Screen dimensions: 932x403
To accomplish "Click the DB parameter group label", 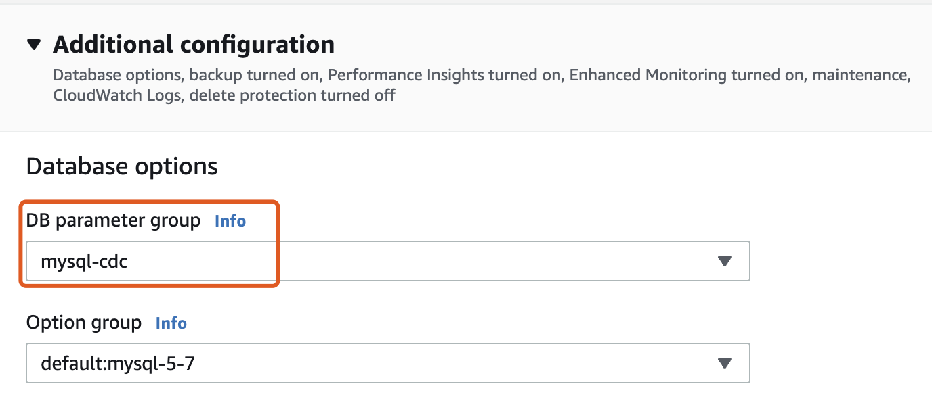I will coord(114,221).
